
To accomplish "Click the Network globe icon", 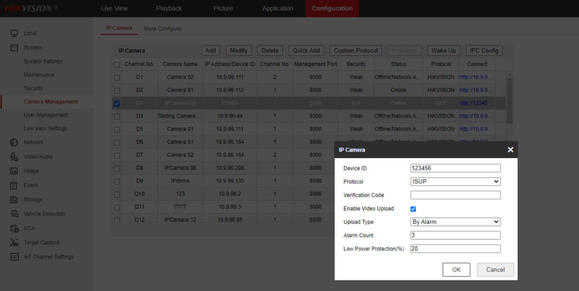I will point(14,142).
